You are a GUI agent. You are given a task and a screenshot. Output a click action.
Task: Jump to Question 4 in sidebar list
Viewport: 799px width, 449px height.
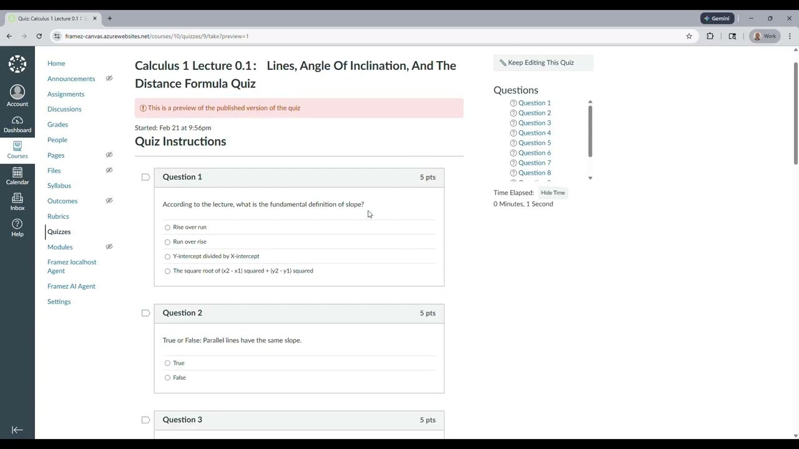click(x=534, y=133)
